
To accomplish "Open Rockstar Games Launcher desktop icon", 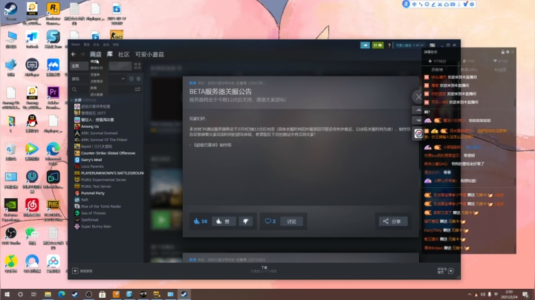I will pos(53,13).
